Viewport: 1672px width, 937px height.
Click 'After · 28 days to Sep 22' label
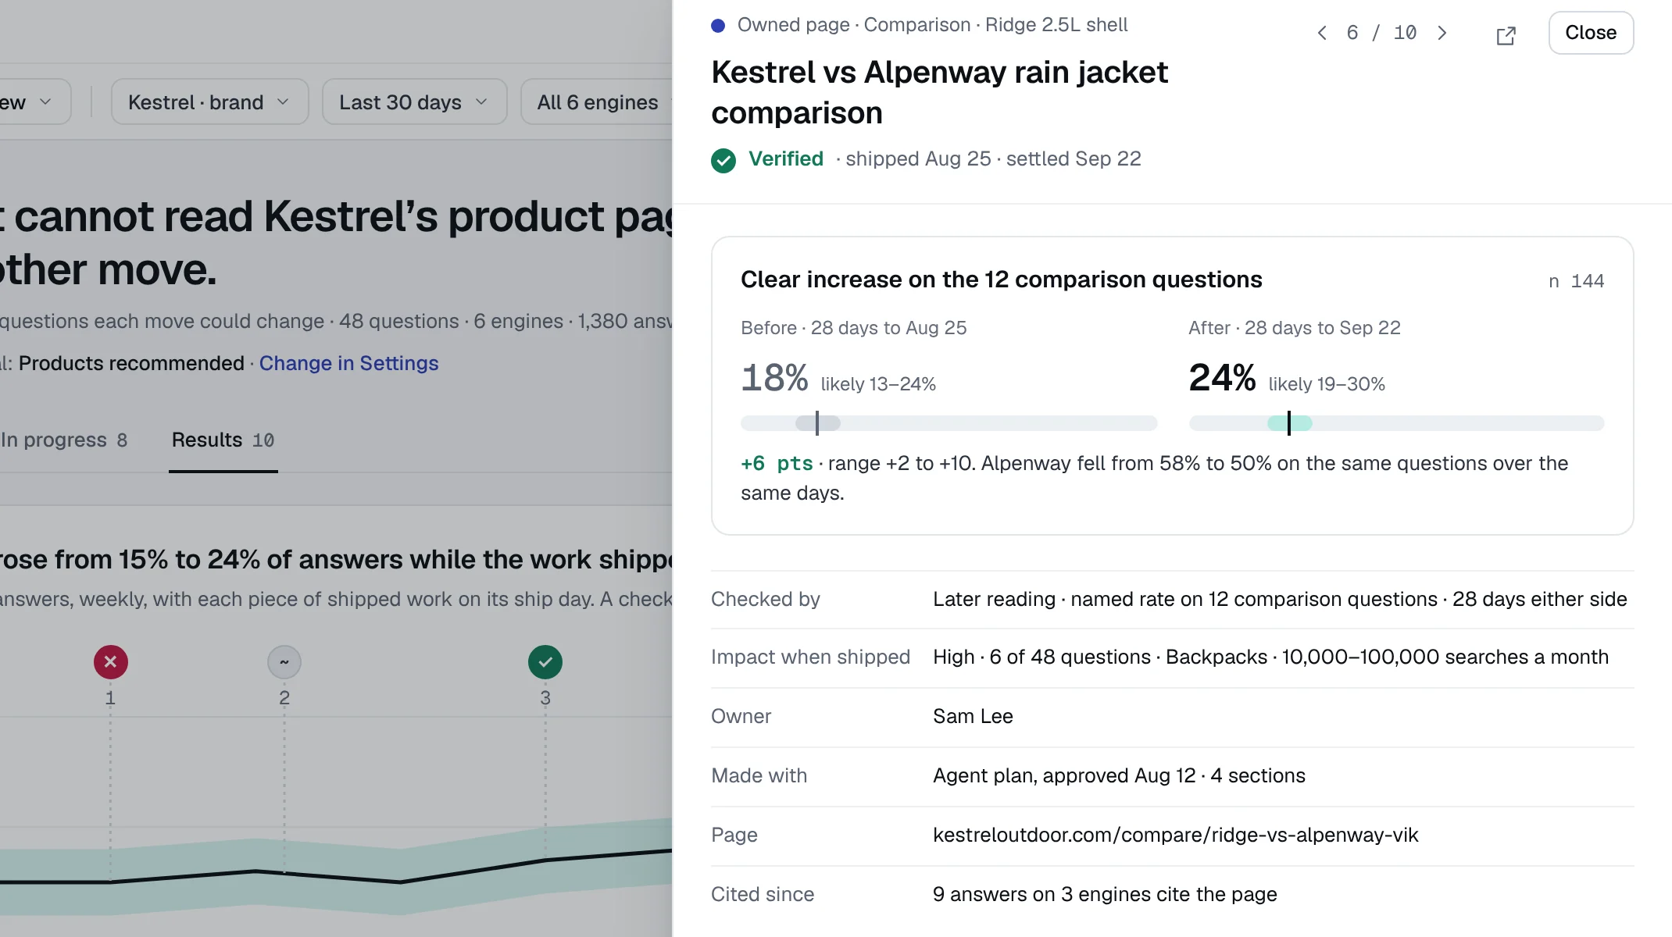point(1294,328)
